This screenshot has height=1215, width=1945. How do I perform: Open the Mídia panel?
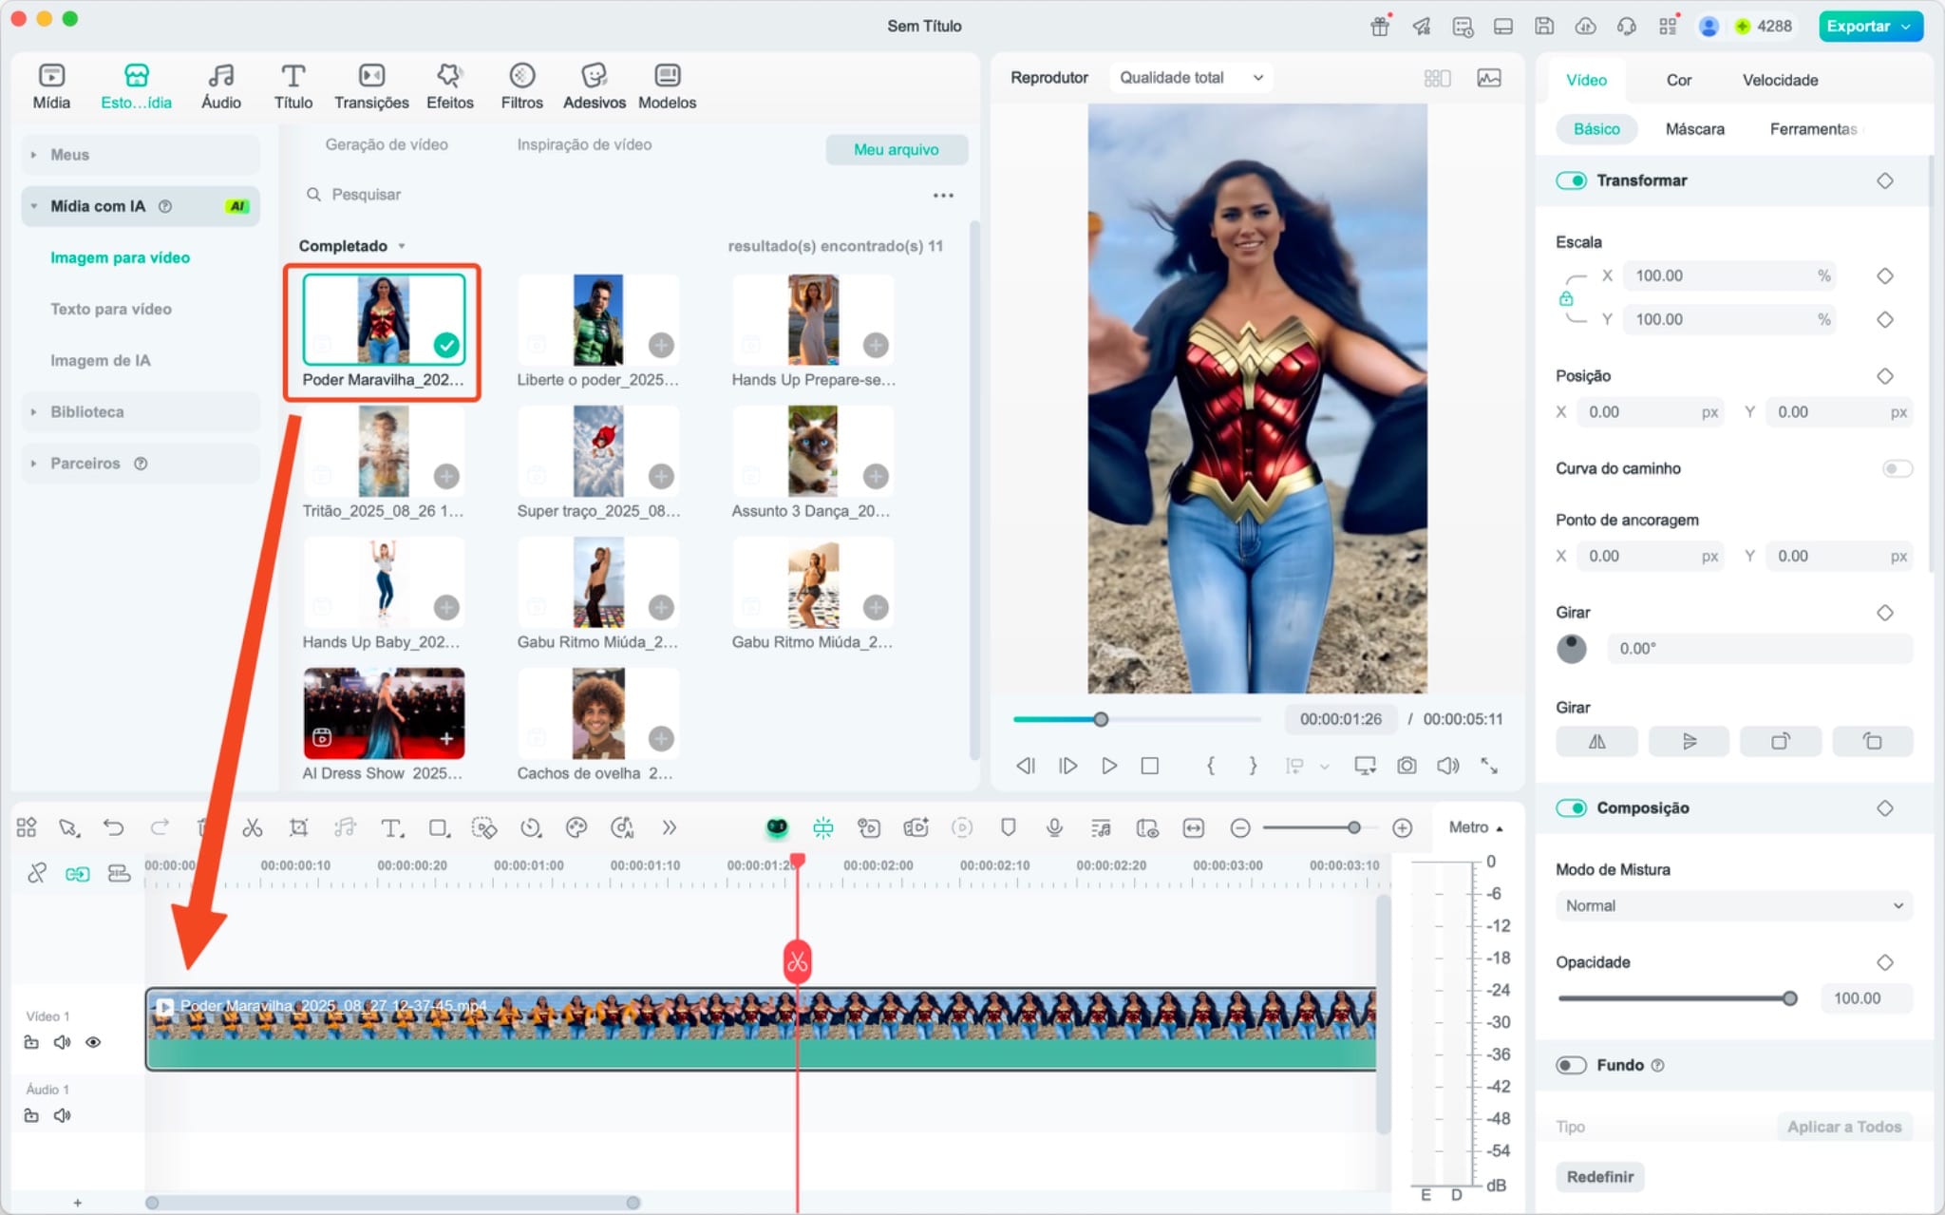[x=51, y=85]
